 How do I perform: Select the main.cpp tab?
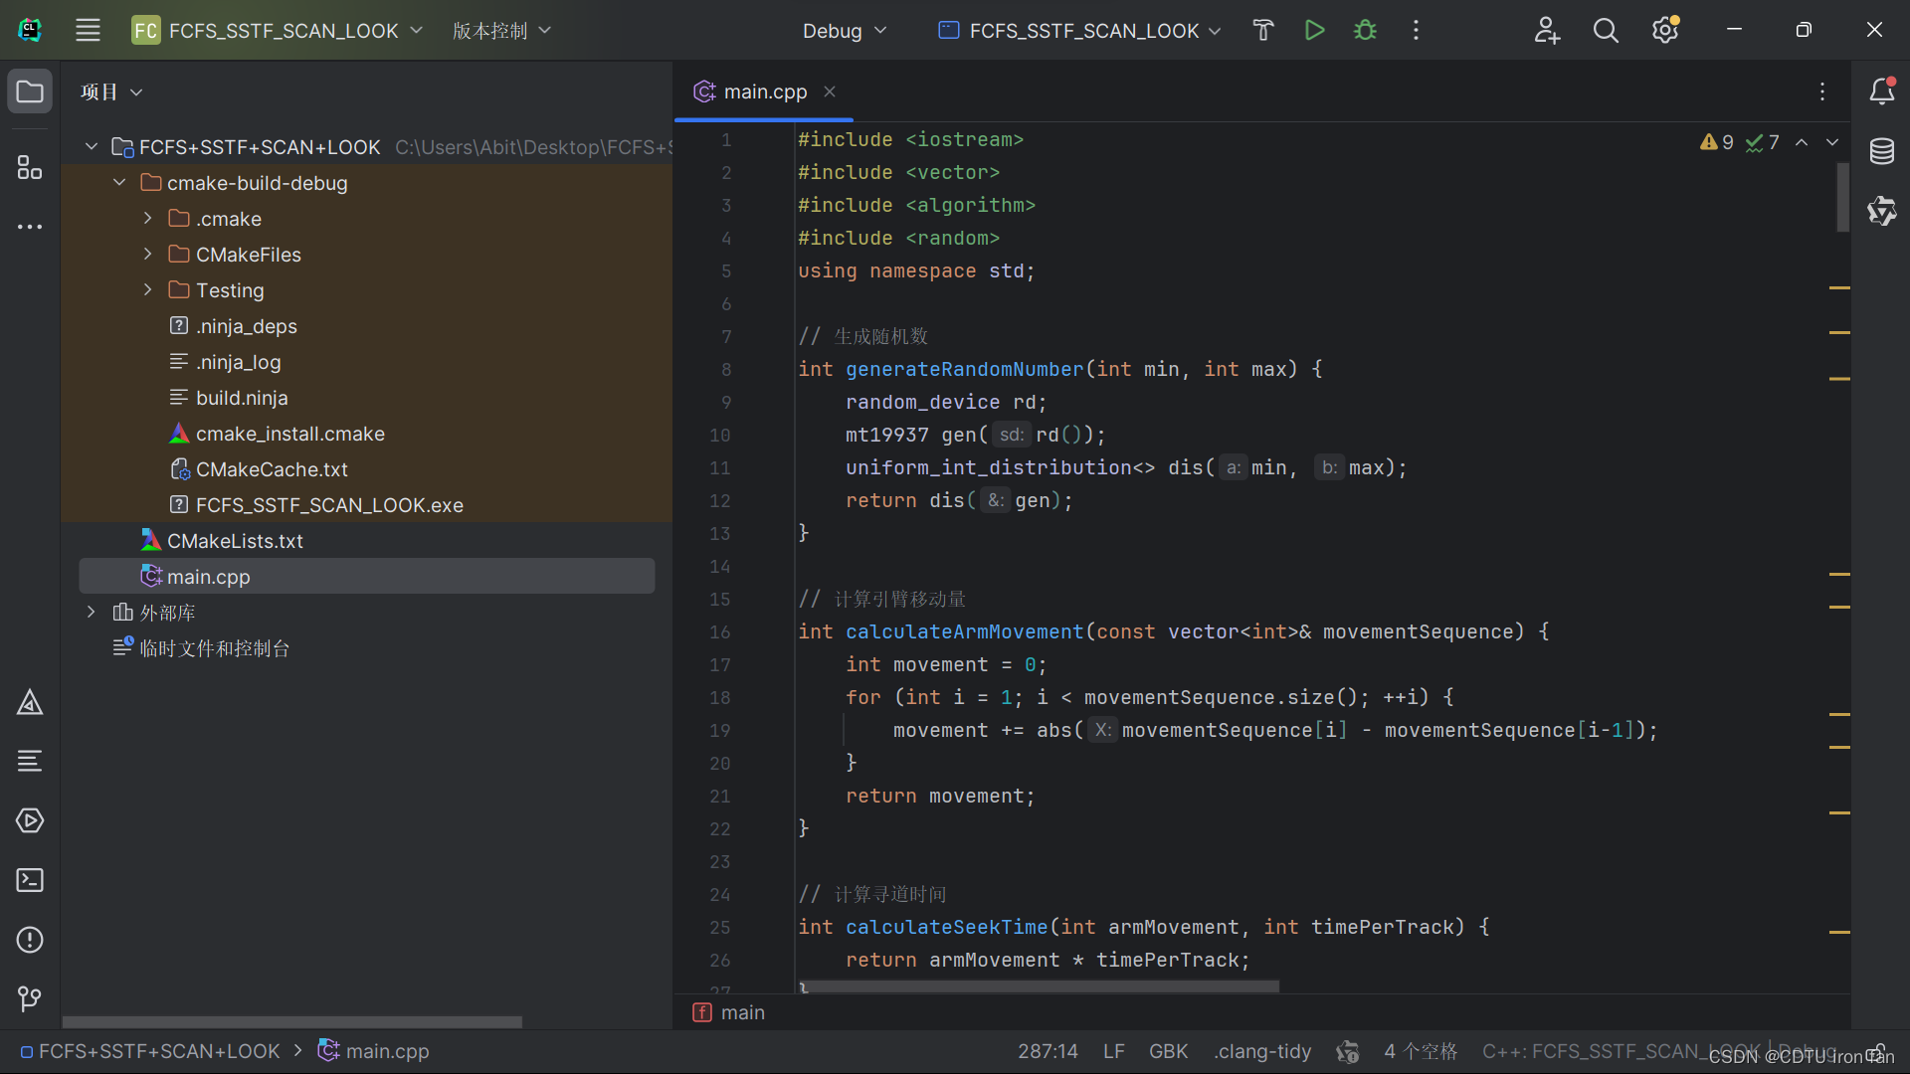click(x=765, y=90)
